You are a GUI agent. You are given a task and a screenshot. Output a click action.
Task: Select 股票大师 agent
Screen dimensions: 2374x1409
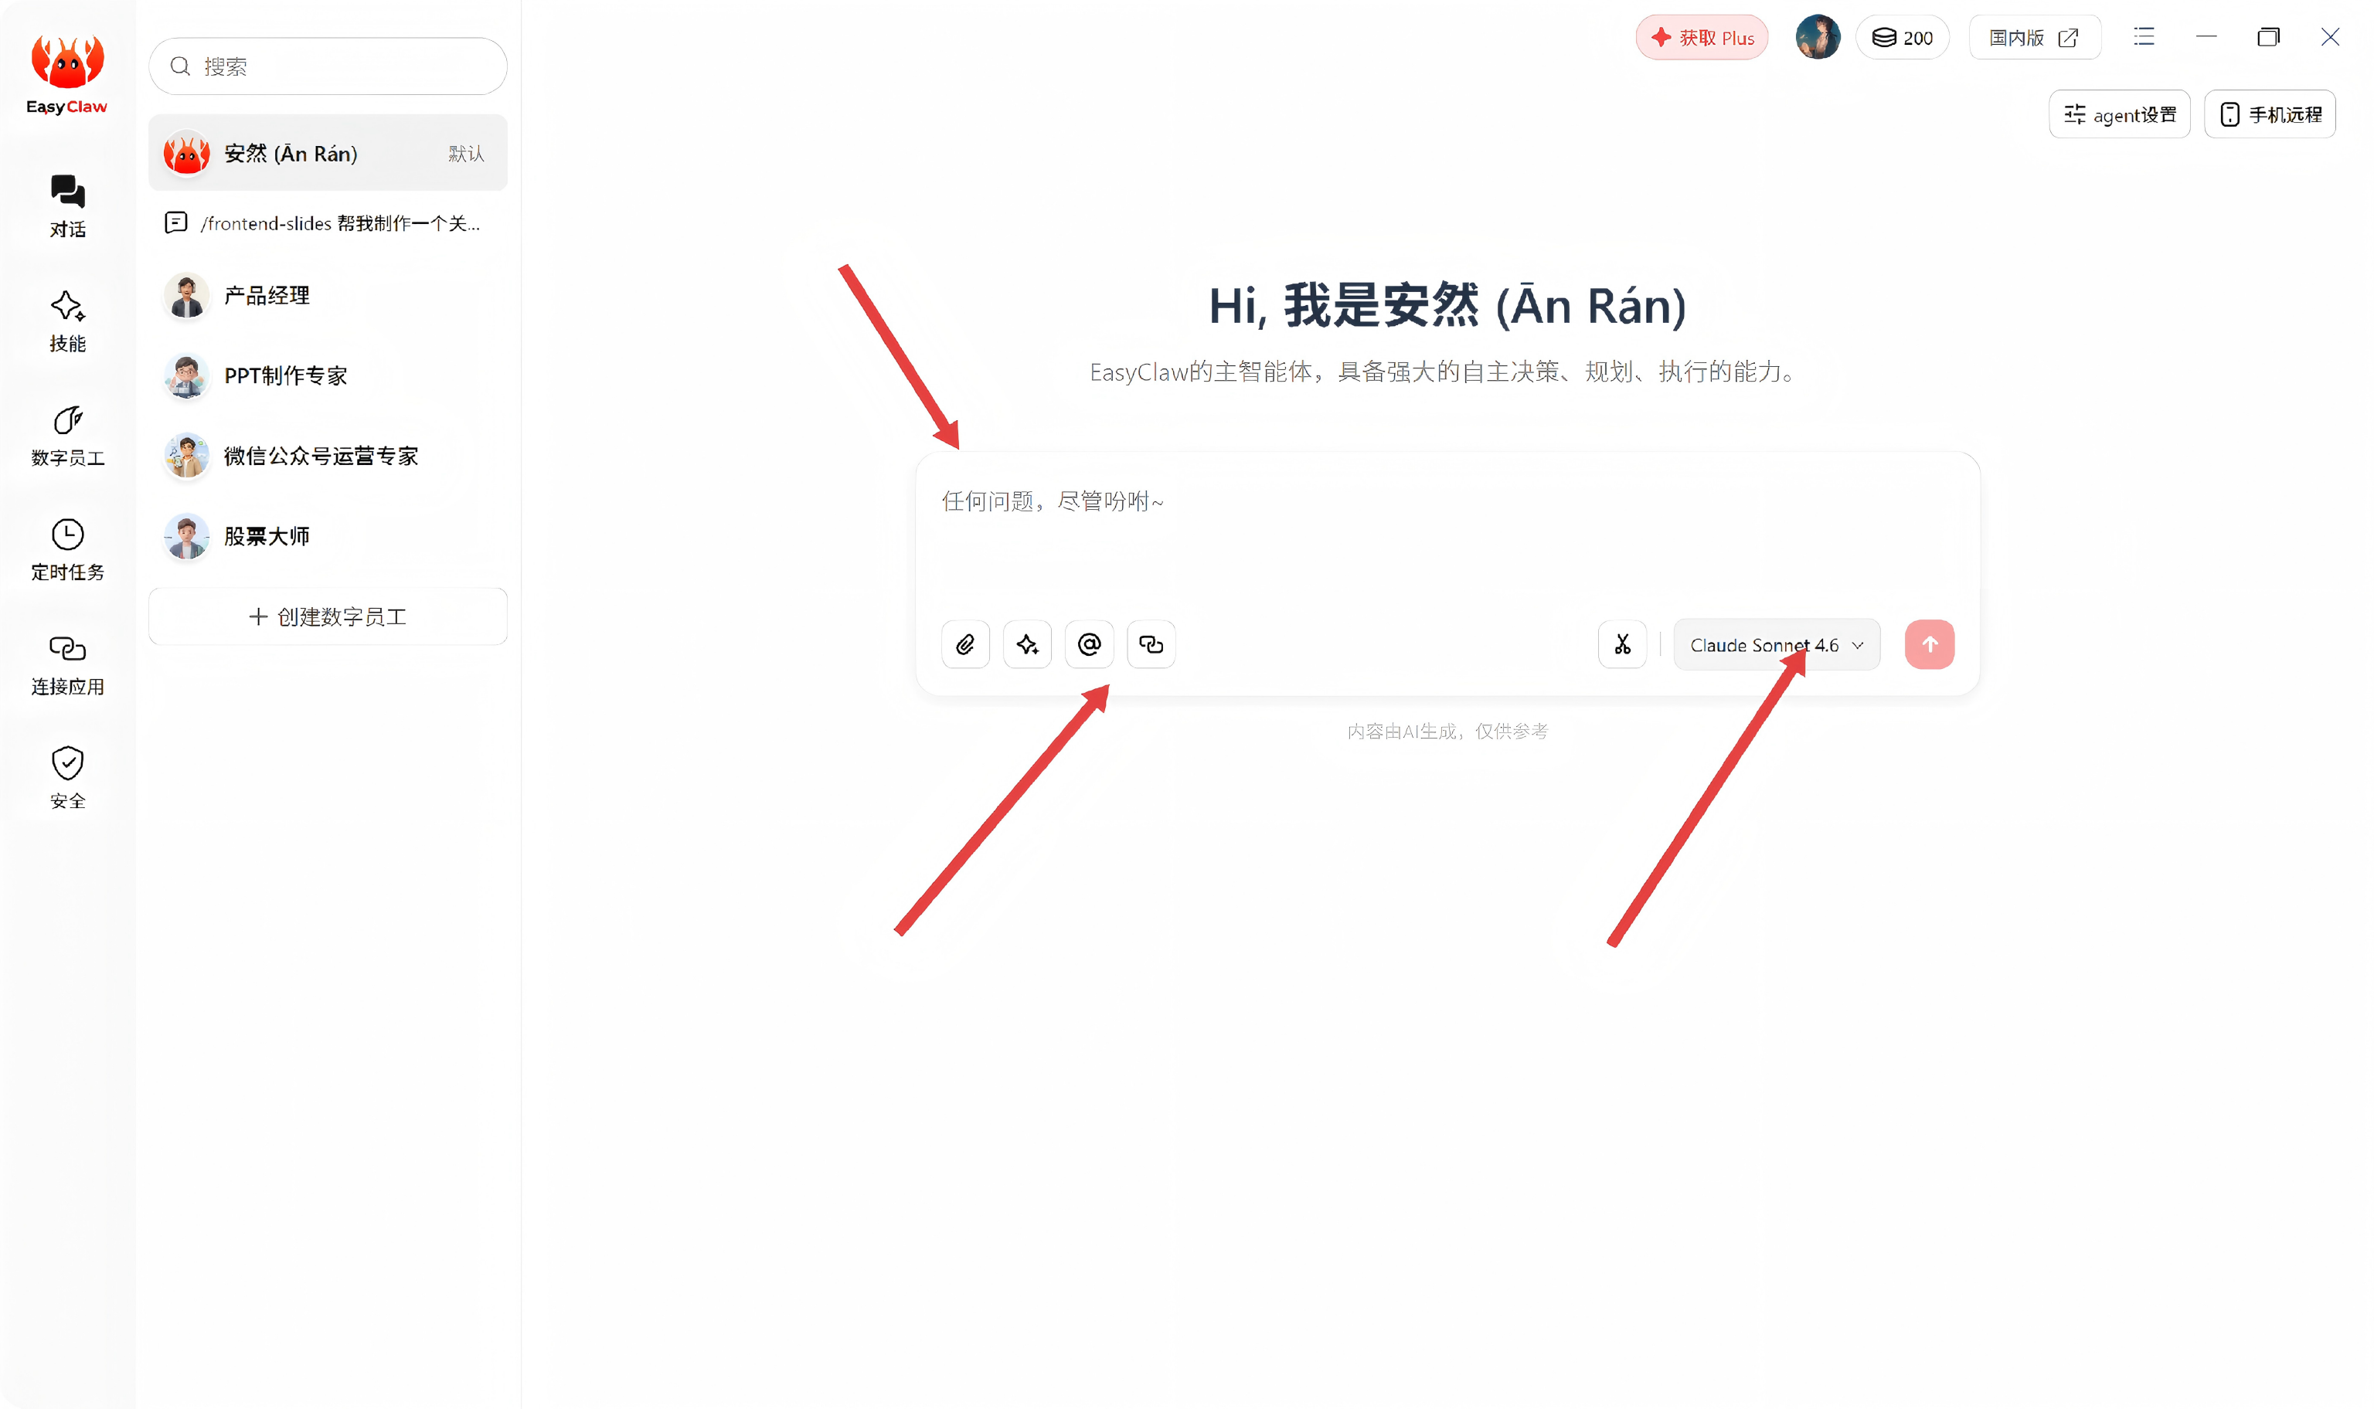pyautogui.click(x=328, y=536)
